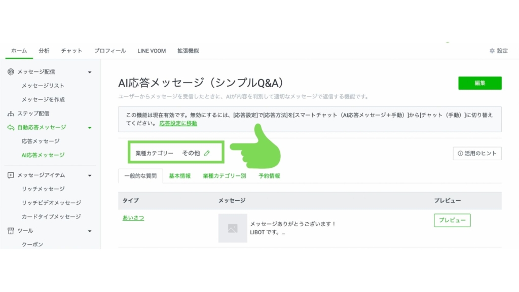Click the pencil icon beside 業種カテゴリー
This screenshot has height=292, width=519.
click(x=207, y=153)
